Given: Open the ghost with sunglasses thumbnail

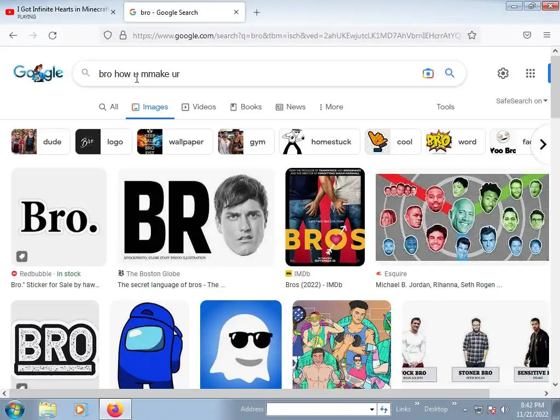Looking at the screenshot, I should [241, 345].
